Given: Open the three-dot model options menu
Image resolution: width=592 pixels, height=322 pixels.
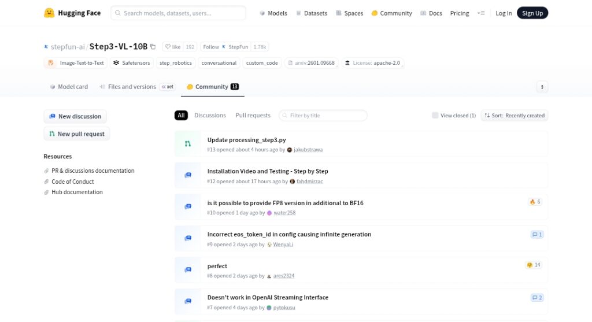Looking at the screenshot, I should pyautogui.click(x=542, y=87).
